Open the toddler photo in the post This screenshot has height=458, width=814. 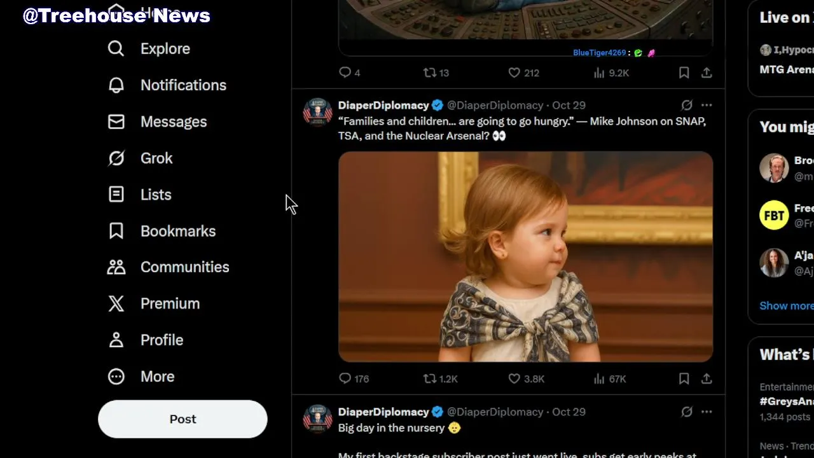pyautogui.click(x=525, y=256)
